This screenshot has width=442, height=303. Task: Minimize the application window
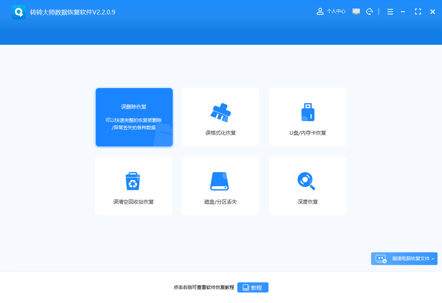(403, 12)
